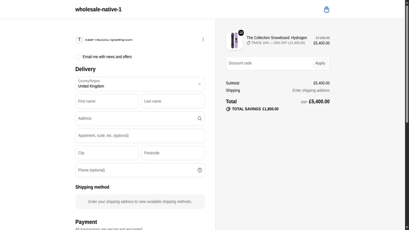Click the Email me with news and offers label
The image size is (409, 230).
107,57
